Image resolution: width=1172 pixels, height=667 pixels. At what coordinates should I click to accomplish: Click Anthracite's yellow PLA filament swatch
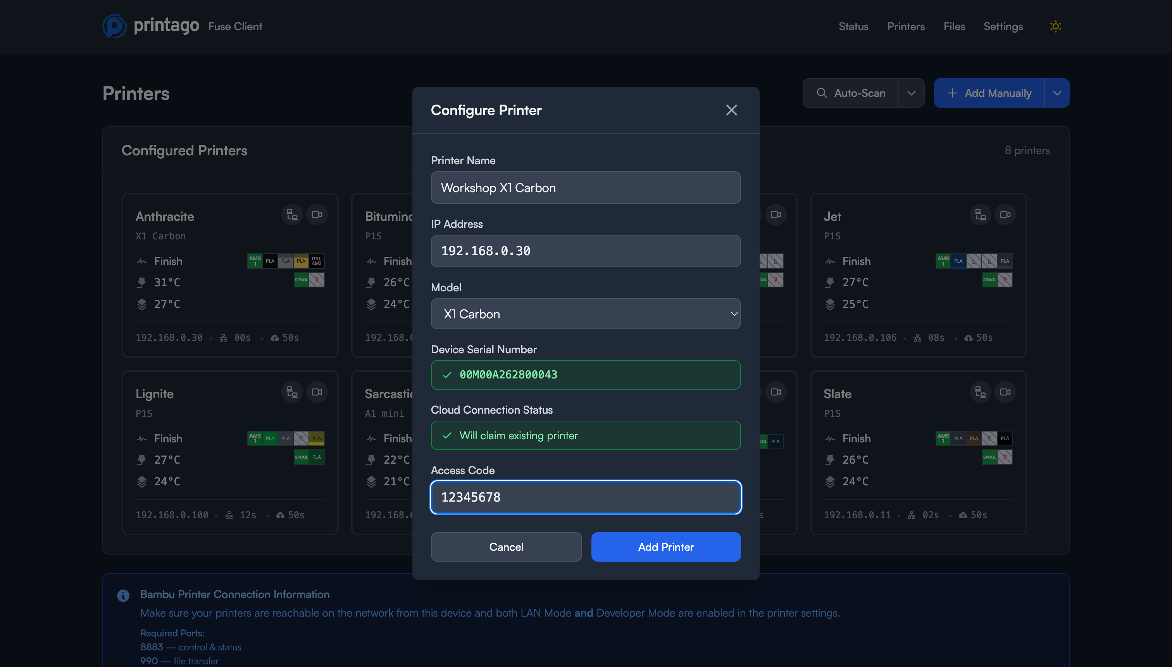tap(301, 261)
